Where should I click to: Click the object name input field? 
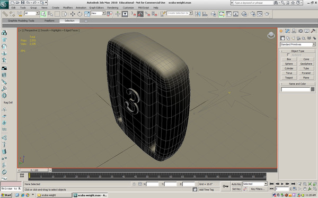click(296, 89)
